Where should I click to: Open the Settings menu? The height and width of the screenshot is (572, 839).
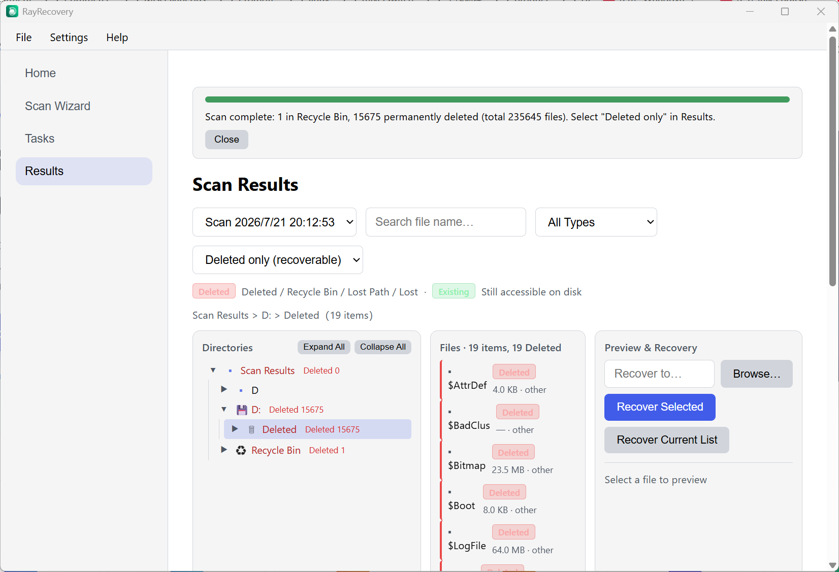pyautogui.click(x=69, y=38)
